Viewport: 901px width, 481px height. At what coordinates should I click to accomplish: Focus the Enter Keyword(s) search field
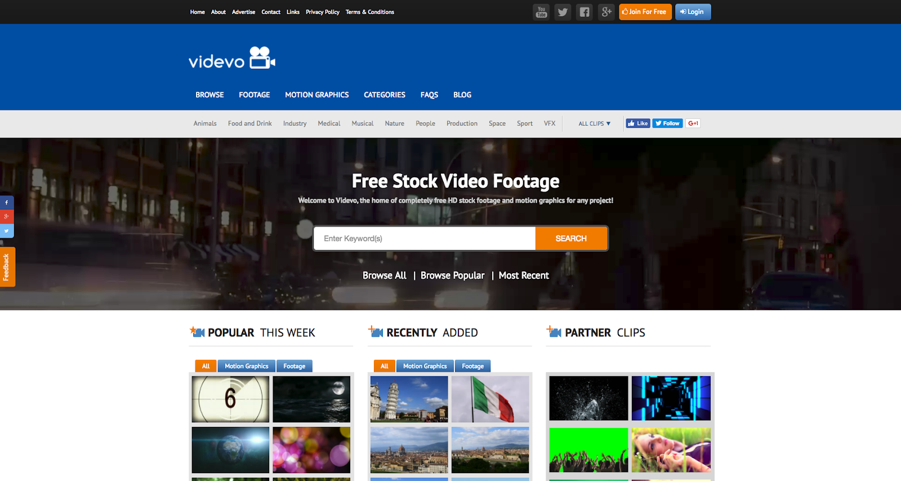pos(425,238)
